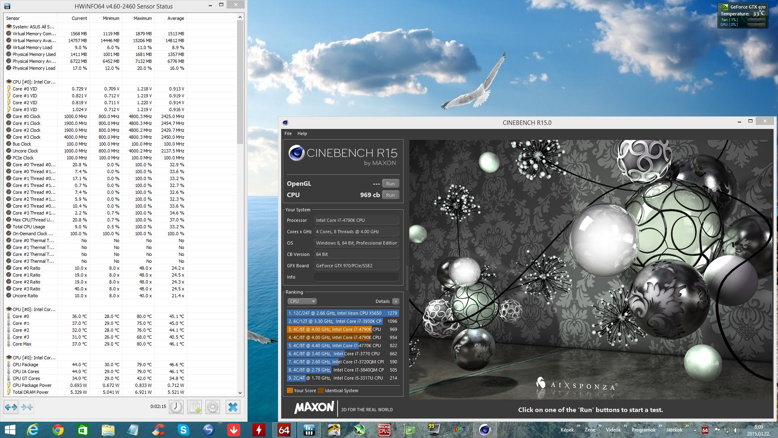Click the Maximum column header
The image size is (778, 438).
[138, 18]
